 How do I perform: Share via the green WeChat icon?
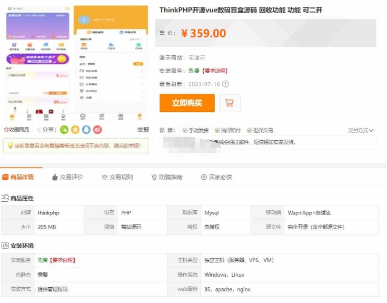pyautogui.click(x=64, y=130)
